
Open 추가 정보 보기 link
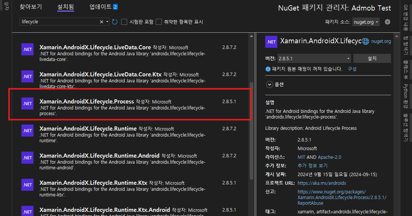[312, 166]
